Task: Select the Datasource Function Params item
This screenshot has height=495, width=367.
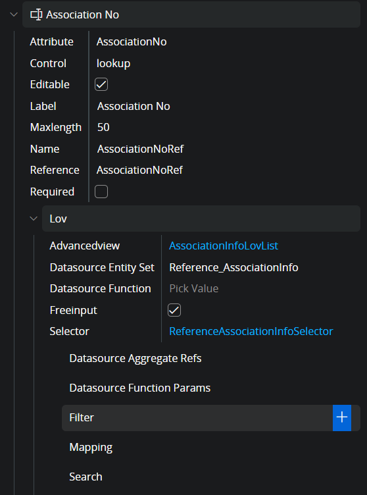Action: coord(140,388)
